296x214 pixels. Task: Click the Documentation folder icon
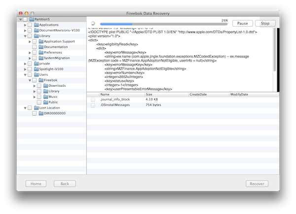(41, 47)
